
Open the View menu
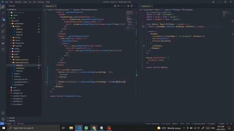[x=25, y=2]
